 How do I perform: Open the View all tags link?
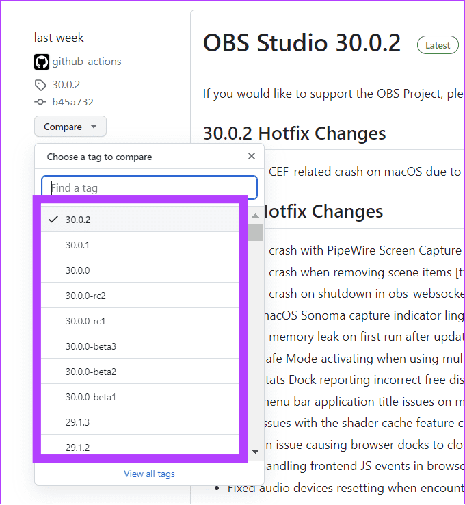pos(149,474)
